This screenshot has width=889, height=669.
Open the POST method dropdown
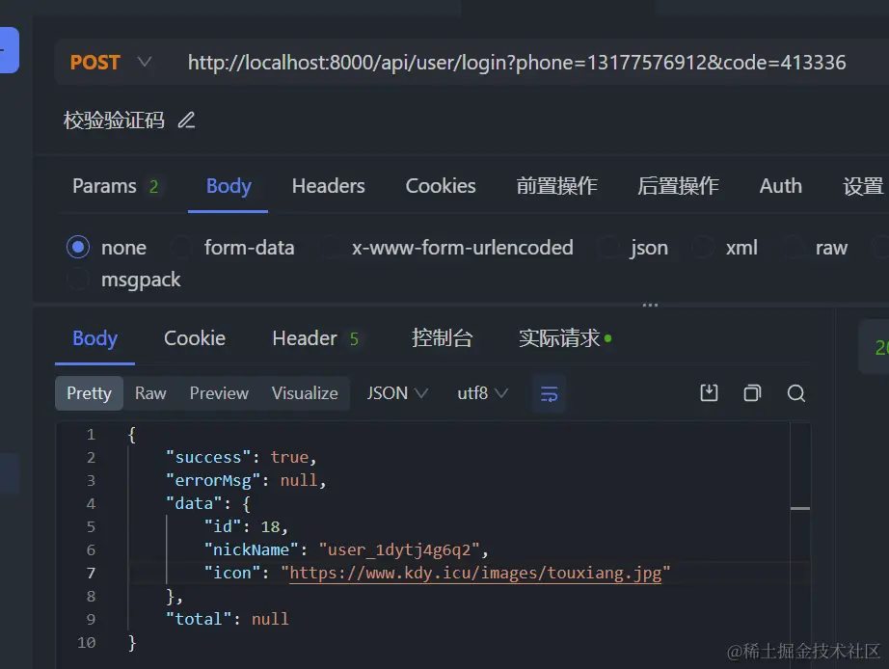(x=111, y=62)
